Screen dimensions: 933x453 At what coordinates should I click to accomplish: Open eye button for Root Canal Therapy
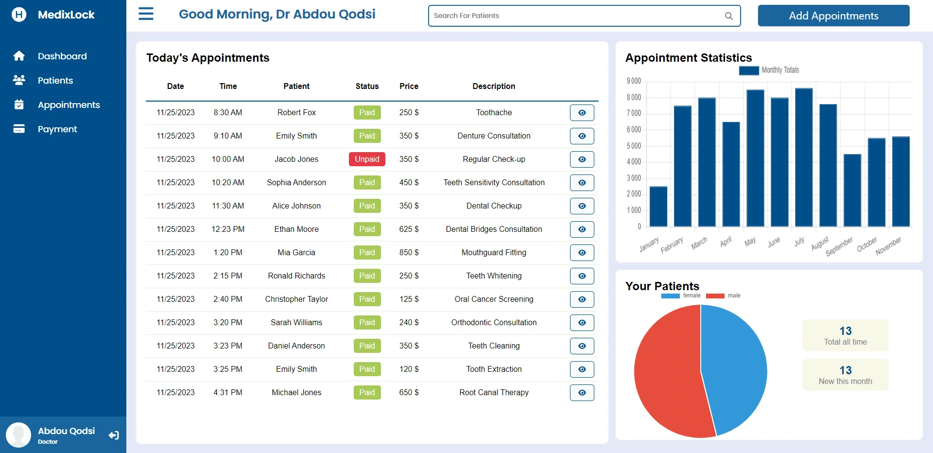pos(582,393)
